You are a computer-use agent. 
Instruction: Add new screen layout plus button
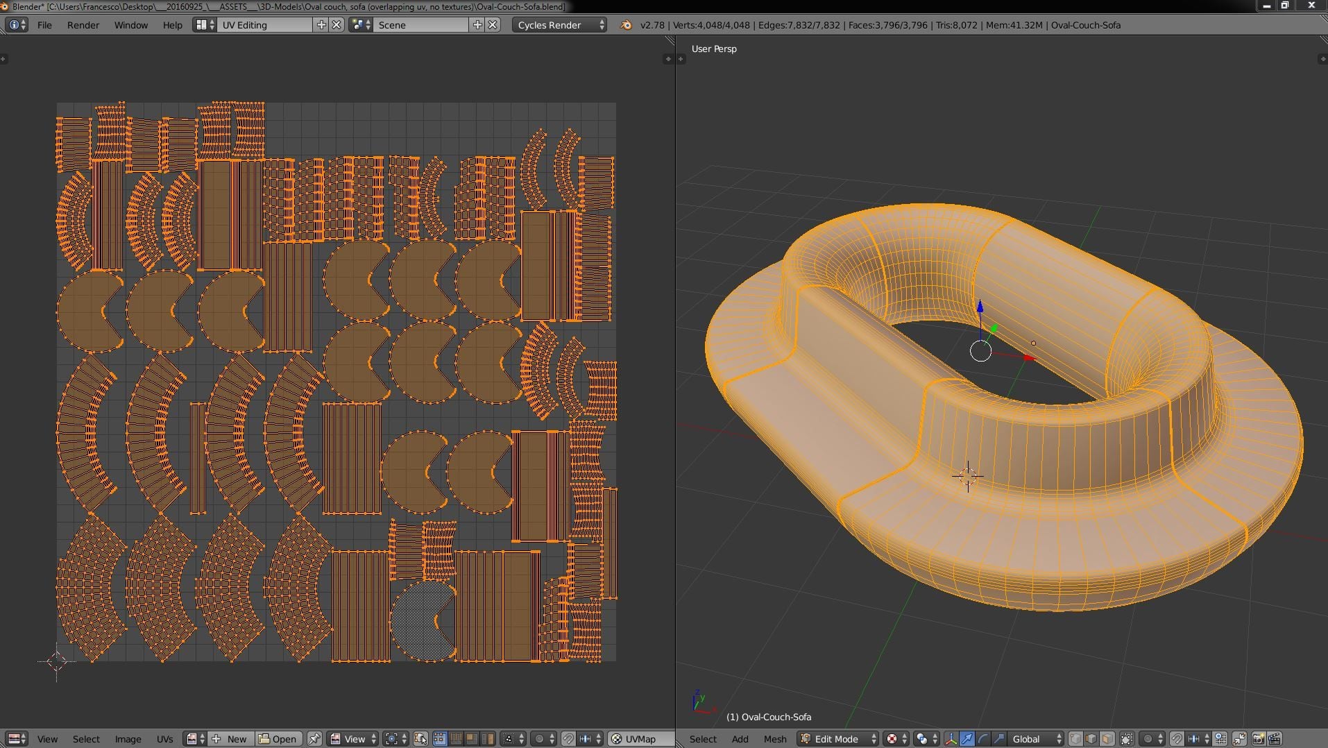(321, 25)
